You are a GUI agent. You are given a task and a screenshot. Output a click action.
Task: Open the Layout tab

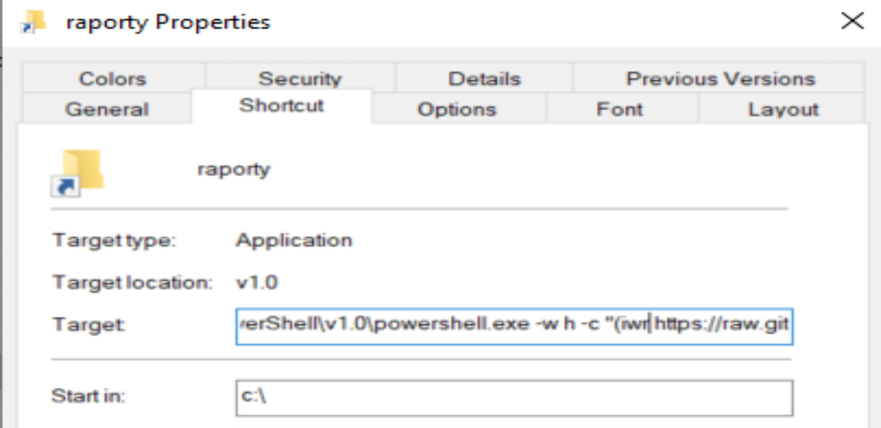pos(782,109)
